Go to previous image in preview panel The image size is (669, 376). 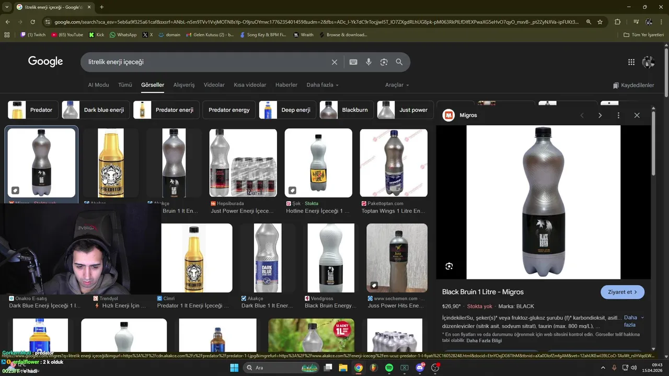[x=582, y=115]
